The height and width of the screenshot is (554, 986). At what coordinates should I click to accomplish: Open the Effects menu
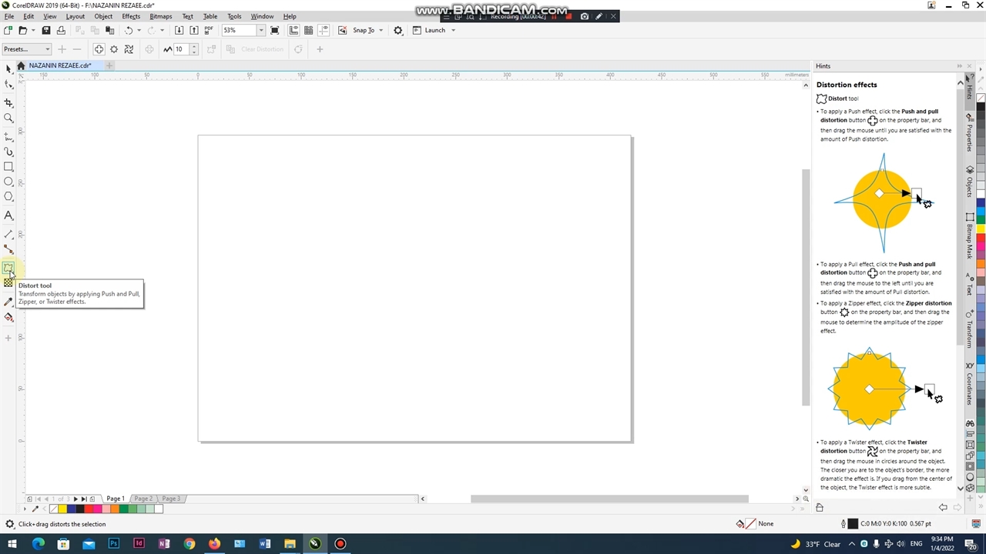coord(131,16)
